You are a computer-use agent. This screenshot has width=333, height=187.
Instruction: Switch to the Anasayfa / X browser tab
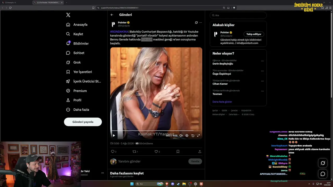click(x=16, y=3)
